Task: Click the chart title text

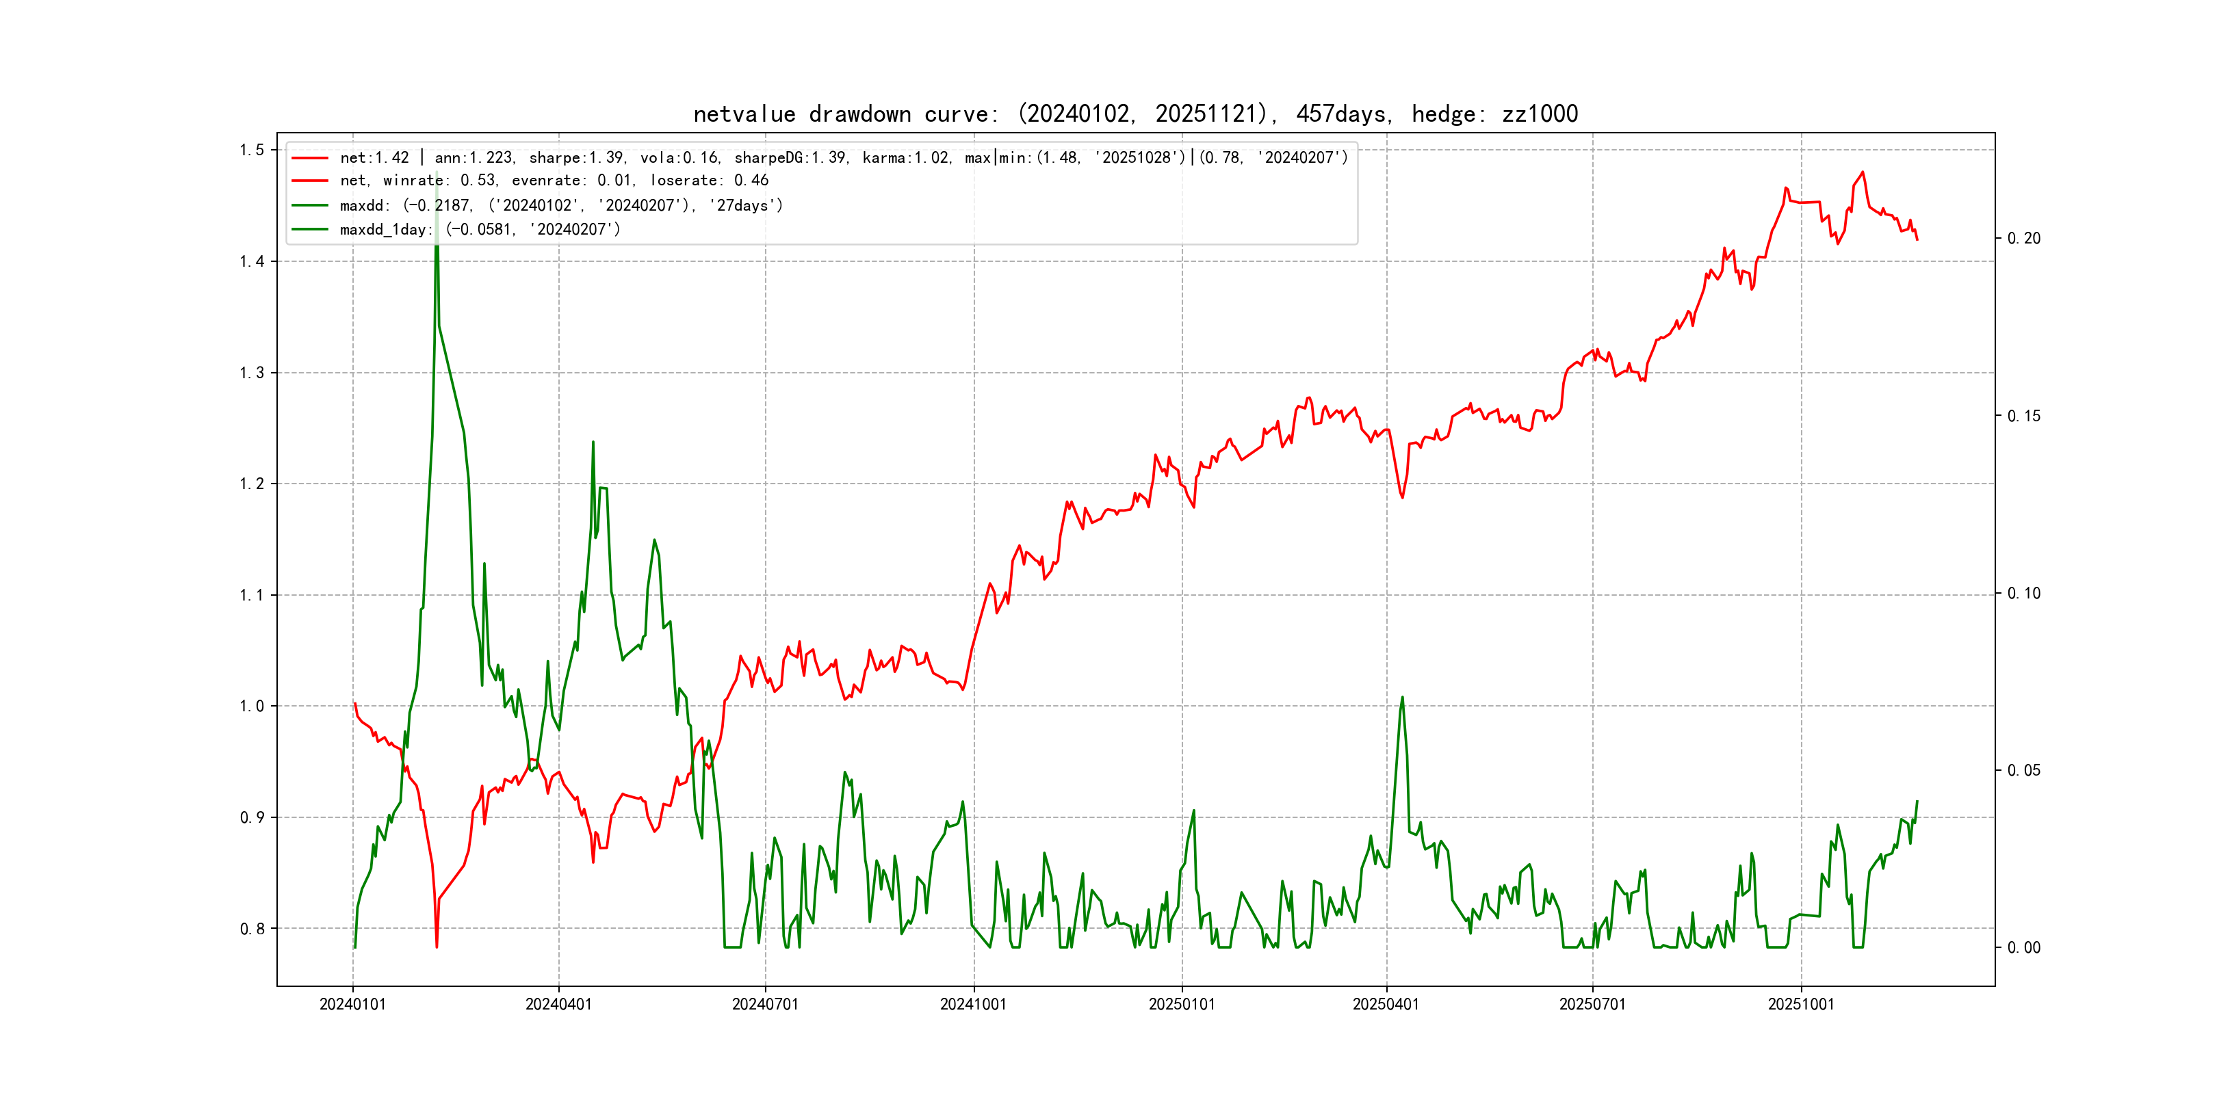Action: tap(1135, 114)
